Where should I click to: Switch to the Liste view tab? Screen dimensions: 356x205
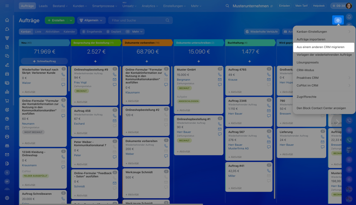coord(38,32)
